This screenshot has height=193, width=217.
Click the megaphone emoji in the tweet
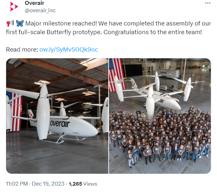click(x=10, y=23)
